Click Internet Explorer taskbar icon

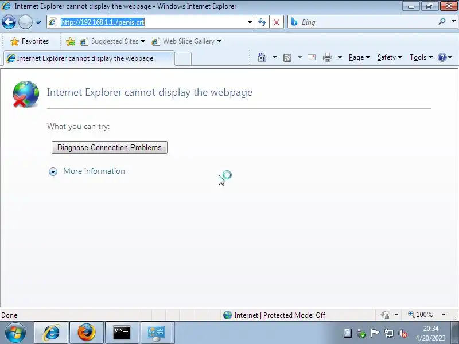point(51,333)
